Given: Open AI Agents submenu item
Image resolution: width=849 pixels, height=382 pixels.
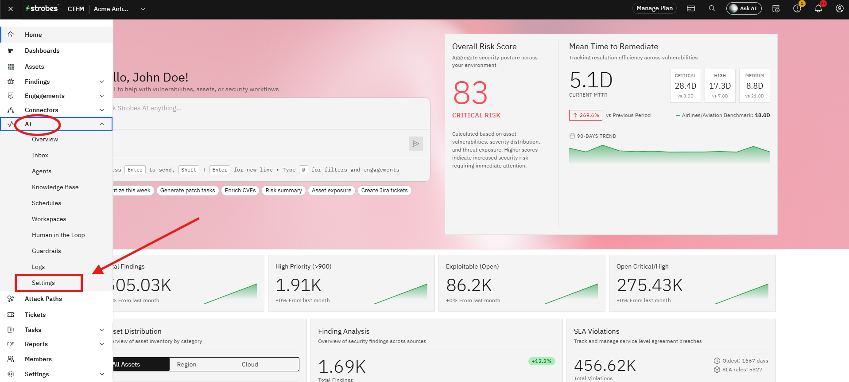Looking at the screenshot, I should click(42, 171).
